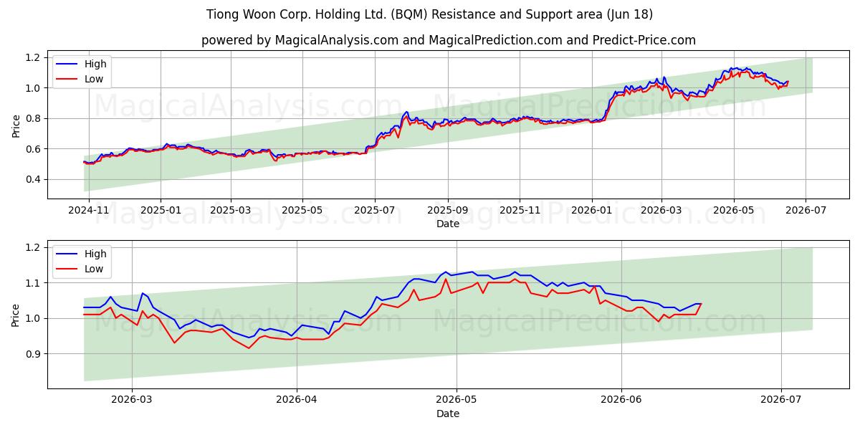Click the '2026-07' date tick on bottom chart
Viewport: 860px width, 430px height.
780,400
